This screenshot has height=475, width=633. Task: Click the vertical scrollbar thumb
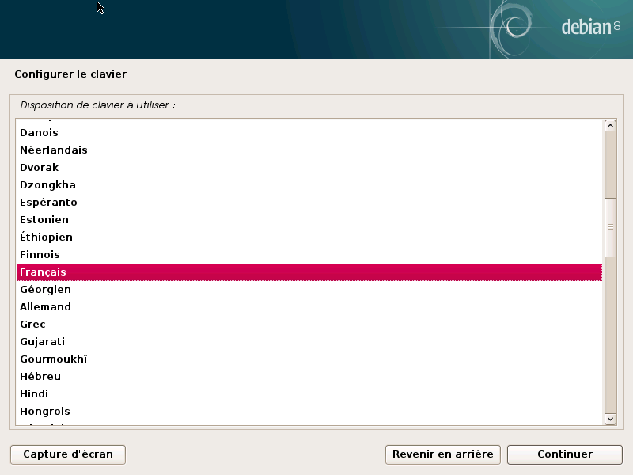point(610,226)
